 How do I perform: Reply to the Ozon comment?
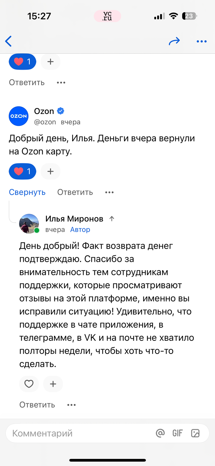coord(75,192)
